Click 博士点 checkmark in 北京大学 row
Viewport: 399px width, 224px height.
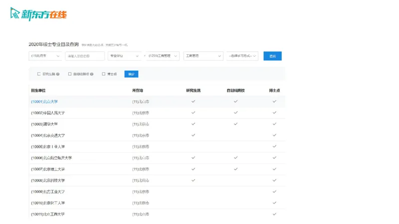point(274,102)
